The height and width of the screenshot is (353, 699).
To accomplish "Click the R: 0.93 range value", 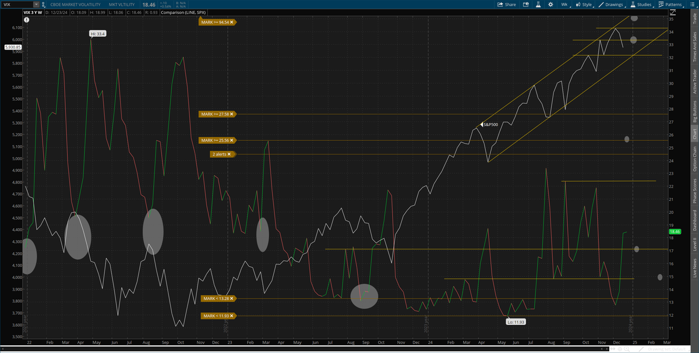I will [151, 13].
